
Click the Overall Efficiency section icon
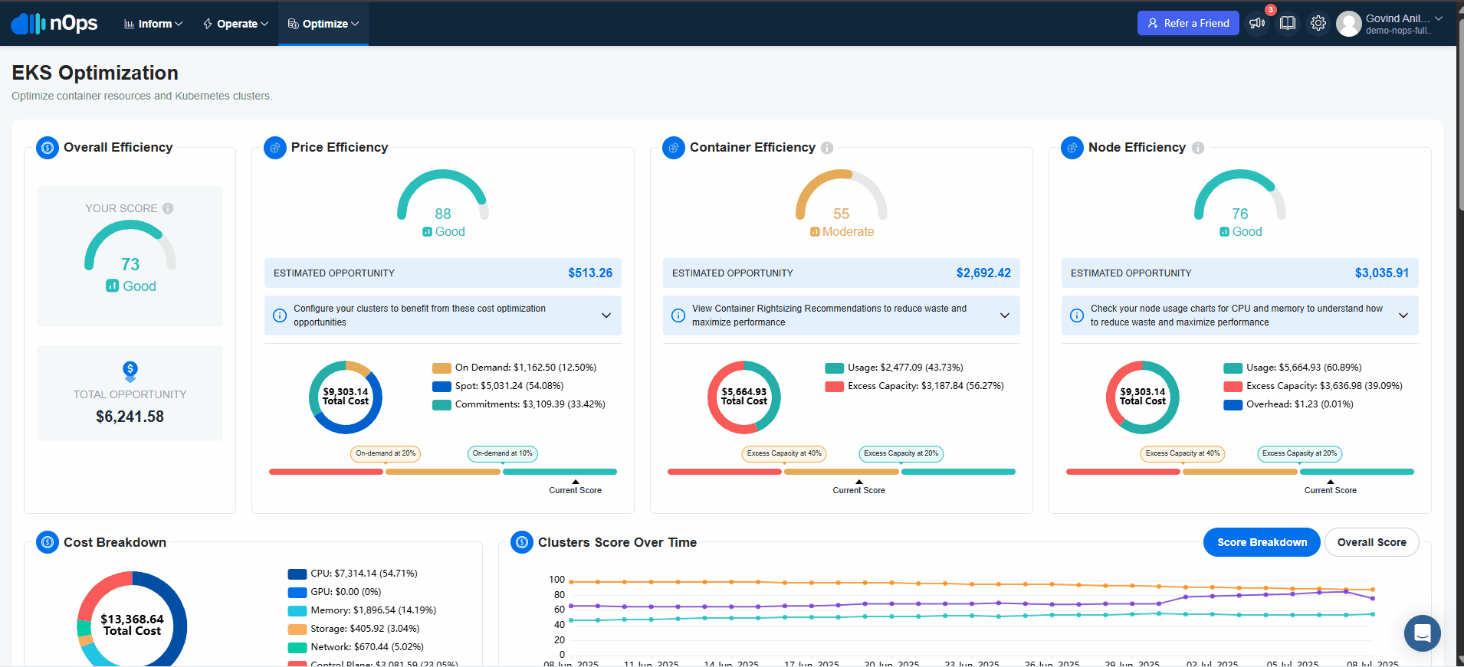click(48, 148)
